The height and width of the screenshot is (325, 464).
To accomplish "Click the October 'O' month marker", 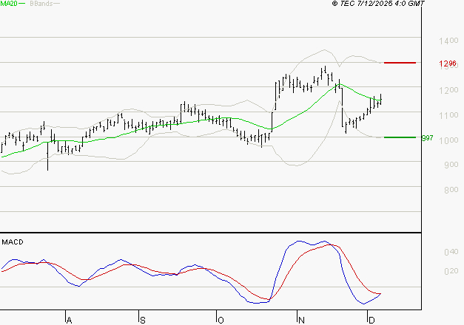I will 221,320.
